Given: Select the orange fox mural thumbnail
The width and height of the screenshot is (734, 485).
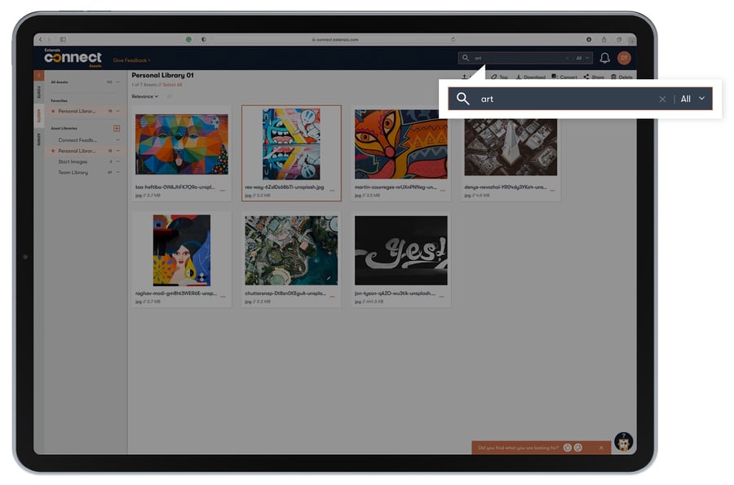Looking at the screenshot, I should click(400, 144).
